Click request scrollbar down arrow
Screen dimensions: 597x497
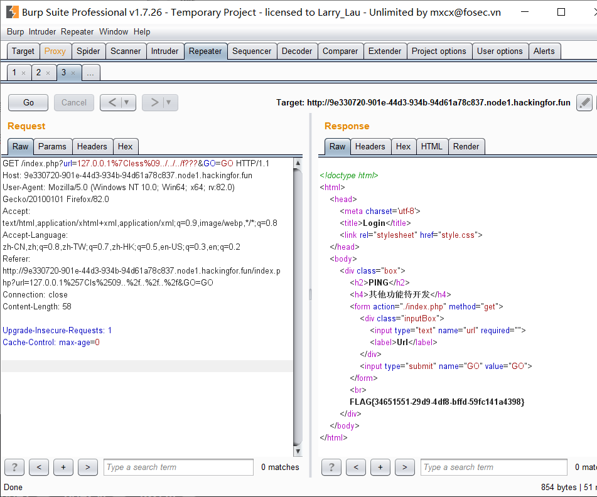click(298, 451)
